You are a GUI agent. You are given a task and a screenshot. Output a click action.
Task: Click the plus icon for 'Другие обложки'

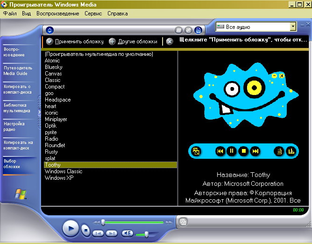[112, 41]
